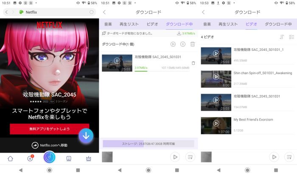Tap the pause-all icon beside ダウンロード中(1 個)

tap(183, 44)
